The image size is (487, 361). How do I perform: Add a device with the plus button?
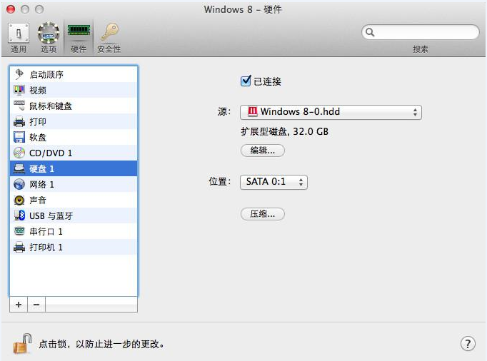pyautogui.click(x=19, y=305)
